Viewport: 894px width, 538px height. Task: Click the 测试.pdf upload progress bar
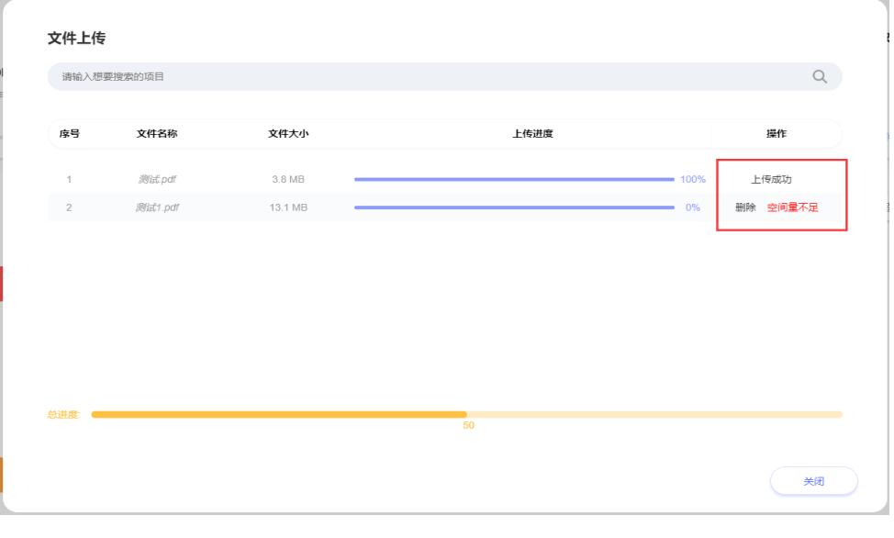click(x=514, y=179)
